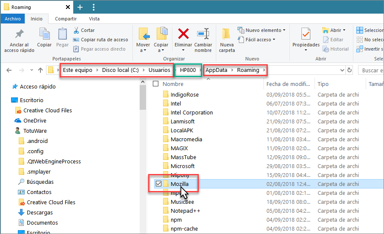The width and height of the screenshot is (384, 234).
Task: Click Pegar acceso directo
Action: [x=100, y=49]
